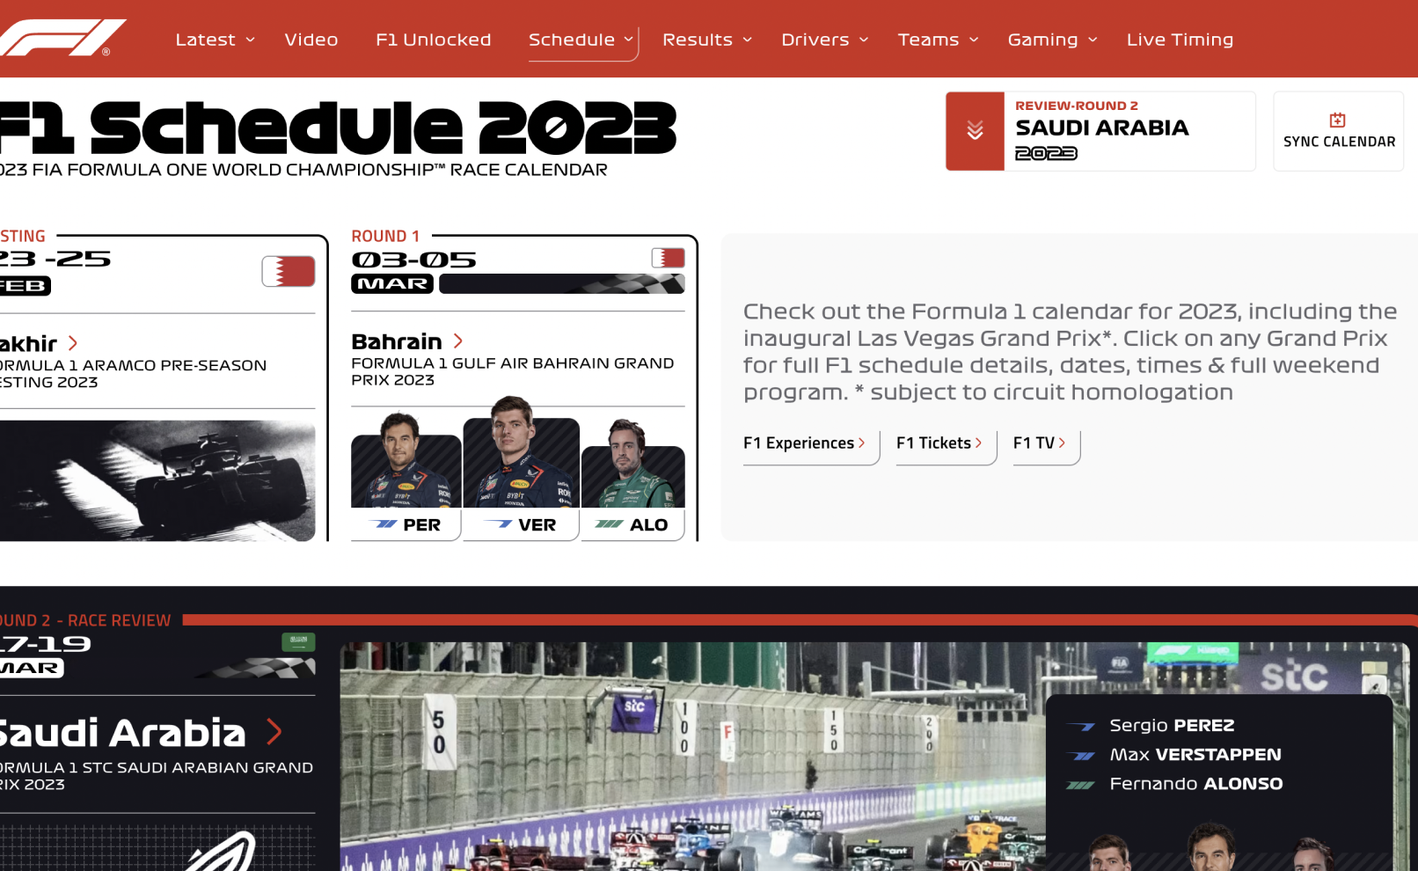Click chevron on F1 Experiences button
This screenshot has width=1418, height=871.
point(862,443)
